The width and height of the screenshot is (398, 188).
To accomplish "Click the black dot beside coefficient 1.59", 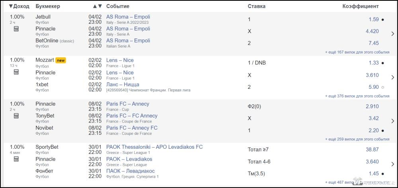I will tap(383, 19).
